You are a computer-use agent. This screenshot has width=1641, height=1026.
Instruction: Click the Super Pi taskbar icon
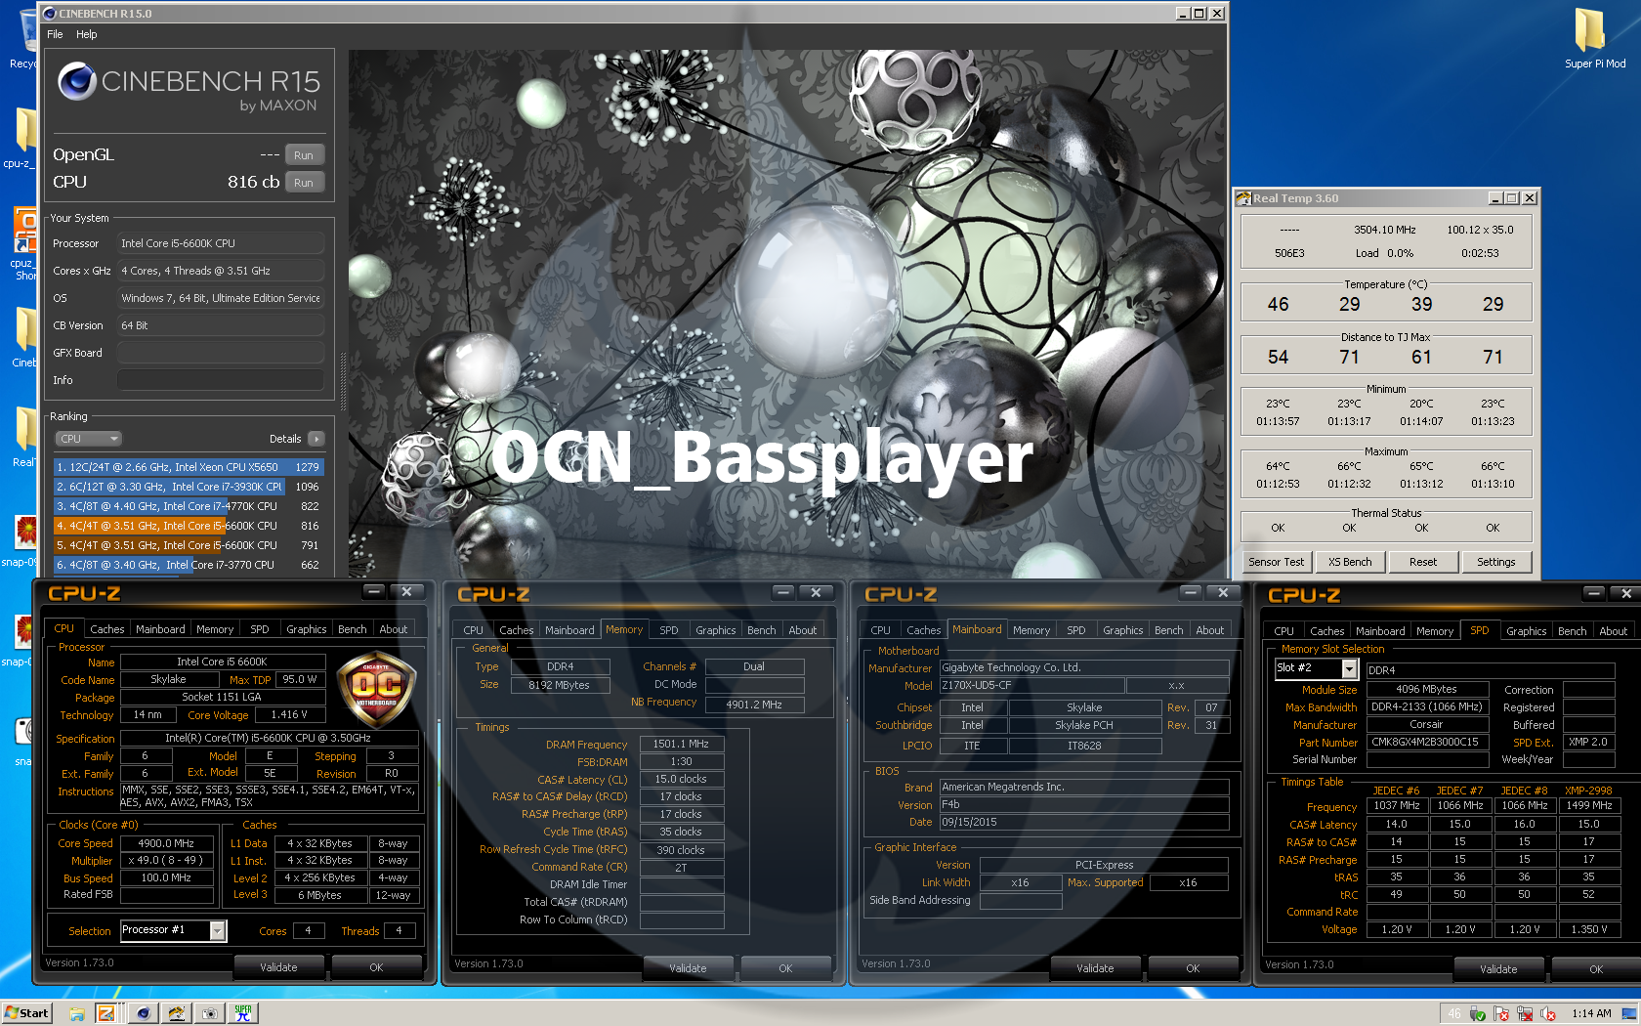coord(242,1013)
